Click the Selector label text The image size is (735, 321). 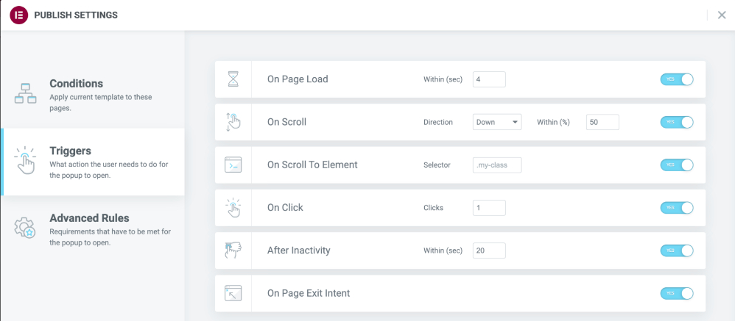point(437,165)
